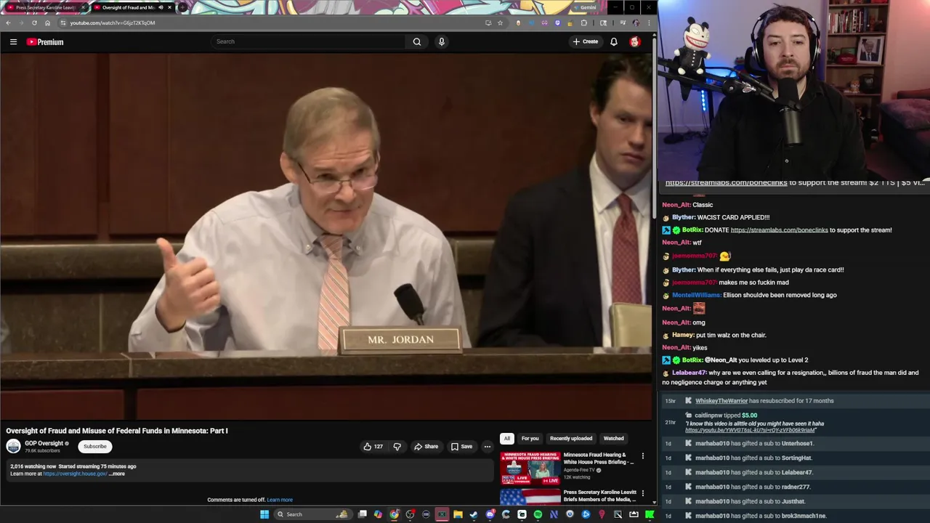Open File Explorer from the taskbar
930x523 pixels.
point(458,514)
